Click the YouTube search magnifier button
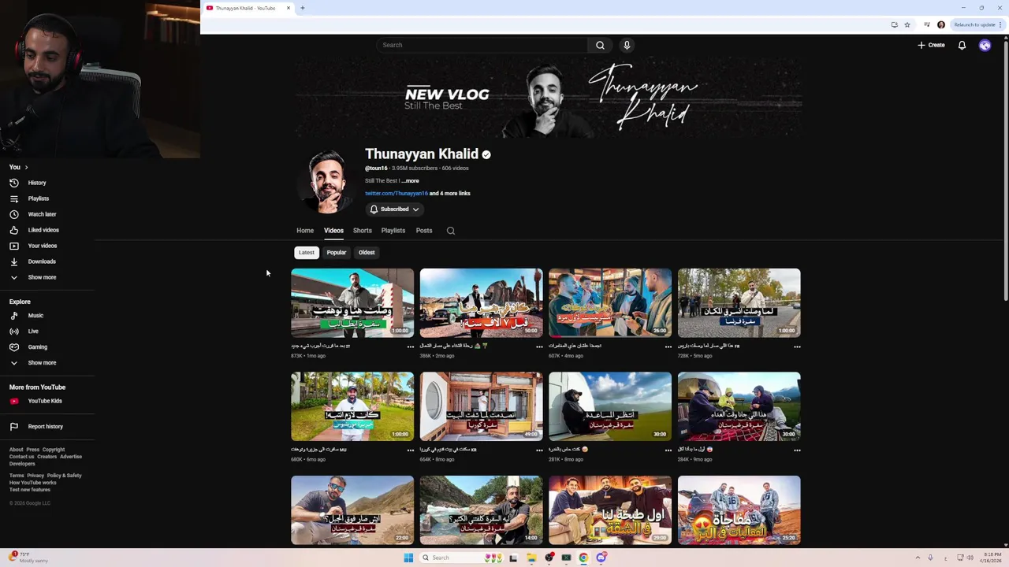 click(x=600, y=45)
